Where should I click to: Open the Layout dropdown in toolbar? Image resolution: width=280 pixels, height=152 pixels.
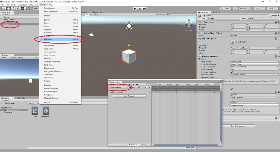(272, 8)
